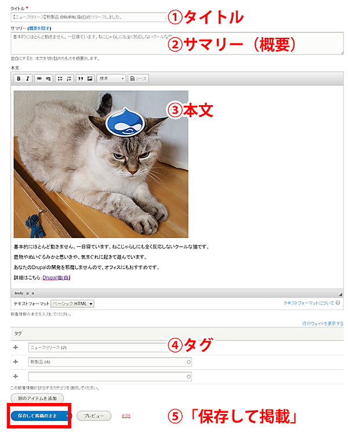Toggle italic formatting in the editor toolbar
The image size is (348, 432).
click(x=27, y=78)
